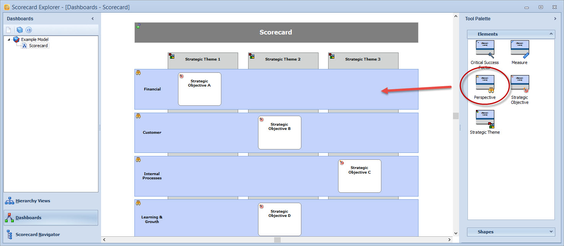Select the Measure element in Tool Palette

520,49
